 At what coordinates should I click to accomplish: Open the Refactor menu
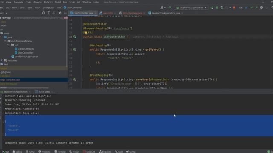point(48,2)
